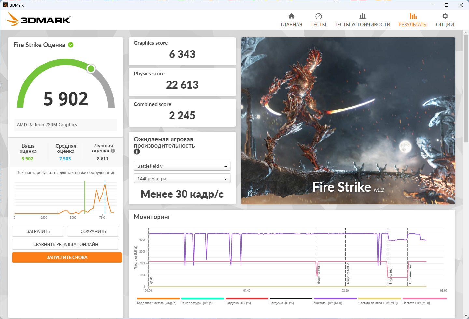Screen dimensions: 469x319
Task: Click the 3DMark logo
Action: pyautogui.click(x=38, y=19)
